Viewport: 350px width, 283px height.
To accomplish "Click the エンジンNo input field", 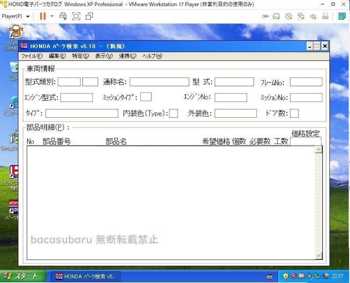I will coord(231,98).
